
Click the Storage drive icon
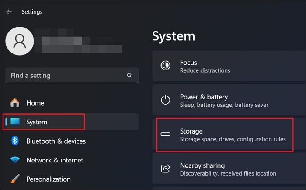[x=166, y=134]
